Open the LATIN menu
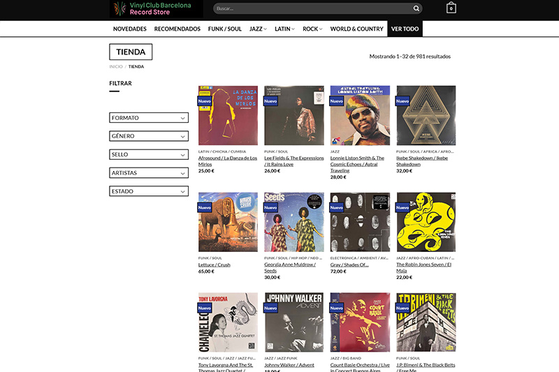Screen dimensions: 559x372 284,29
